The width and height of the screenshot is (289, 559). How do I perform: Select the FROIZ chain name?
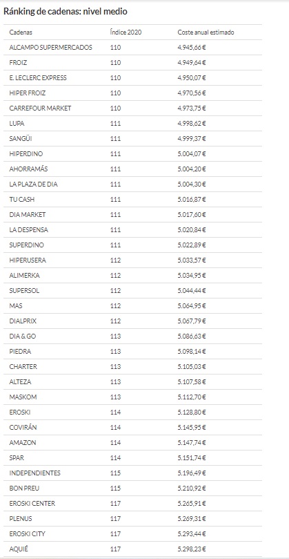(x=18, y=63)
